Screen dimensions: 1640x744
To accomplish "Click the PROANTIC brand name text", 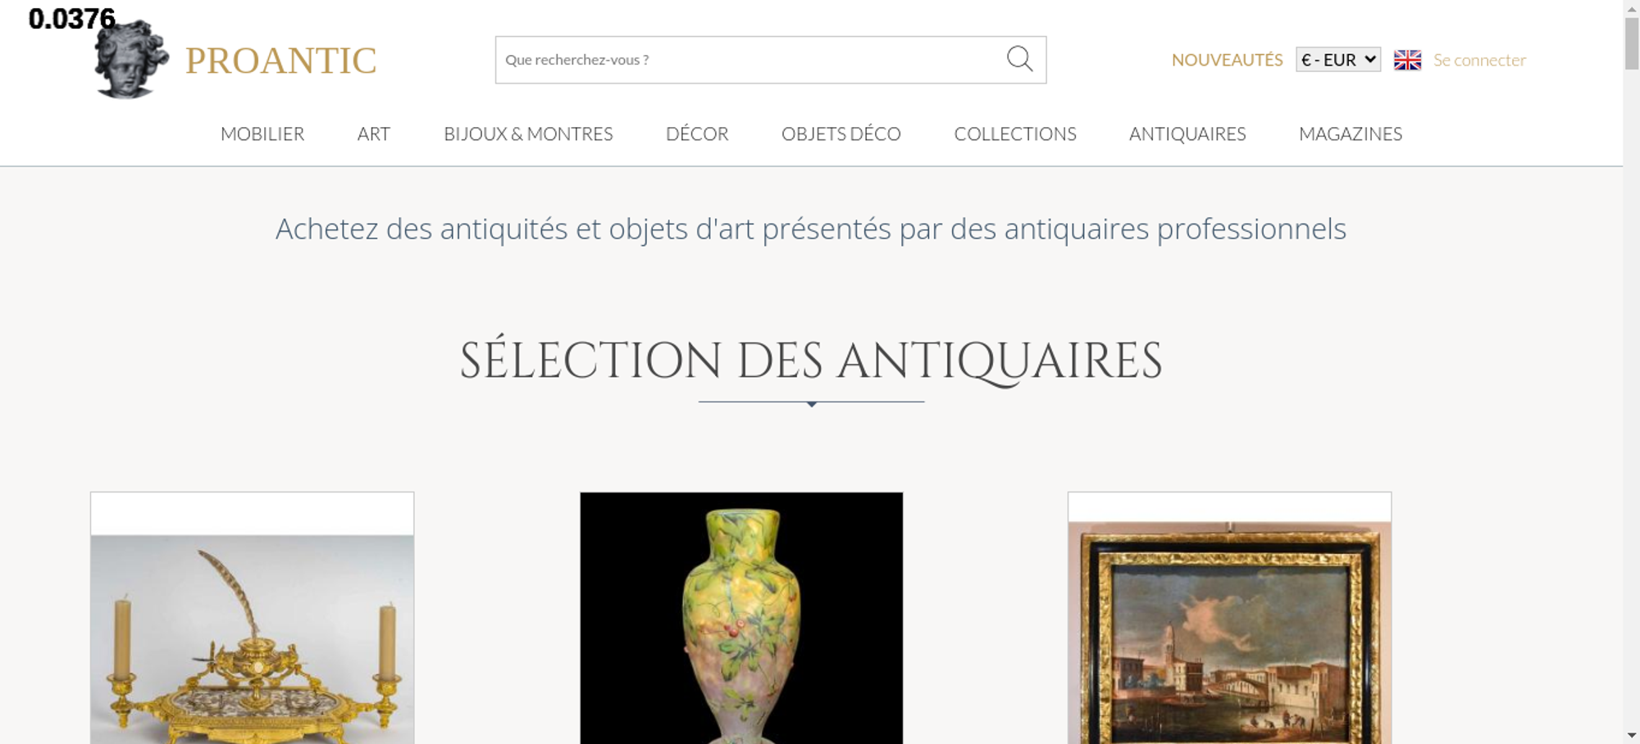I will click(280, 61).
